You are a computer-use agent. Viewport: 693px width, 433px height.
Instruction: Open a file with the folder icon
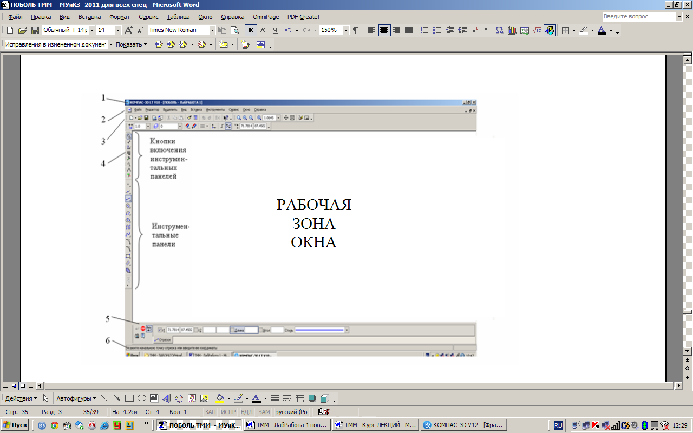22,30
